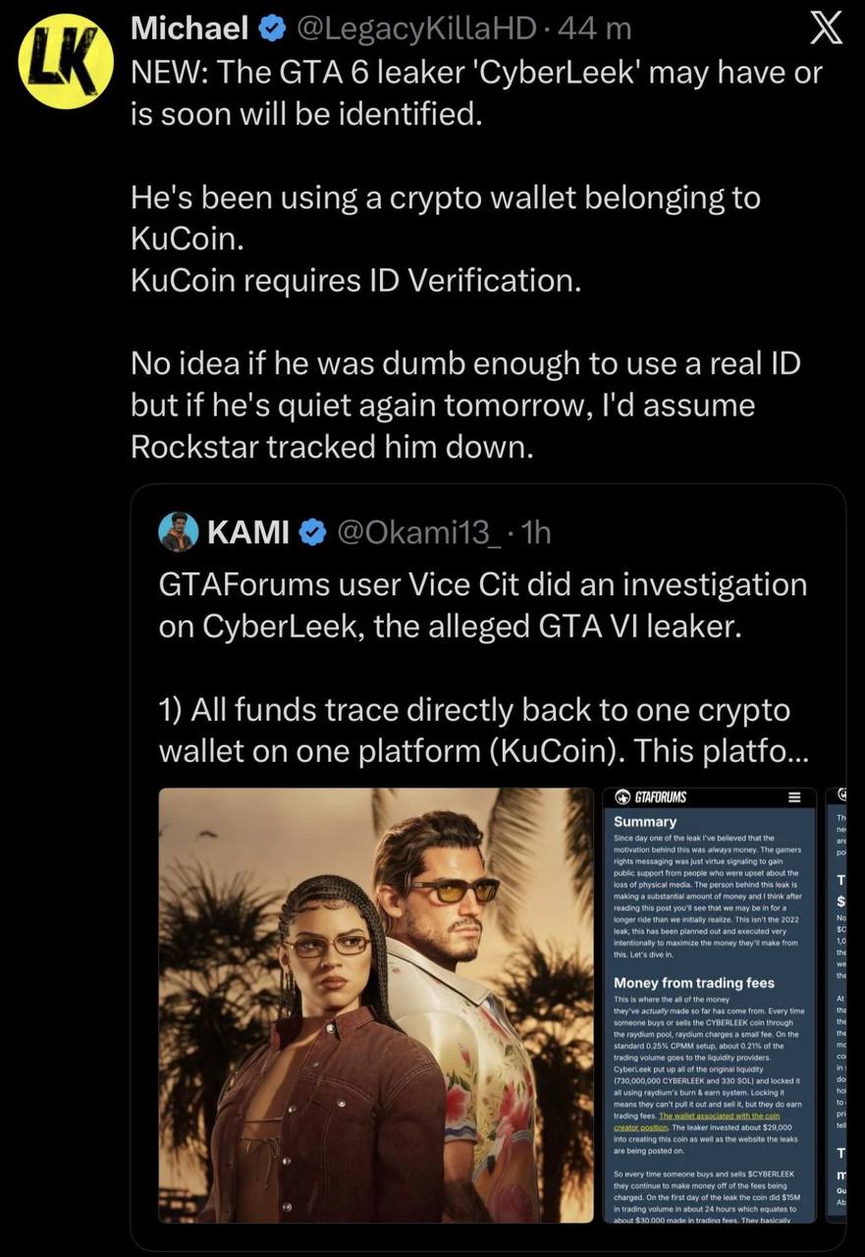The width and height of the screenshot is (865, 1257).
Task: Open the LK profile avatar
Action: coord(67,61)
